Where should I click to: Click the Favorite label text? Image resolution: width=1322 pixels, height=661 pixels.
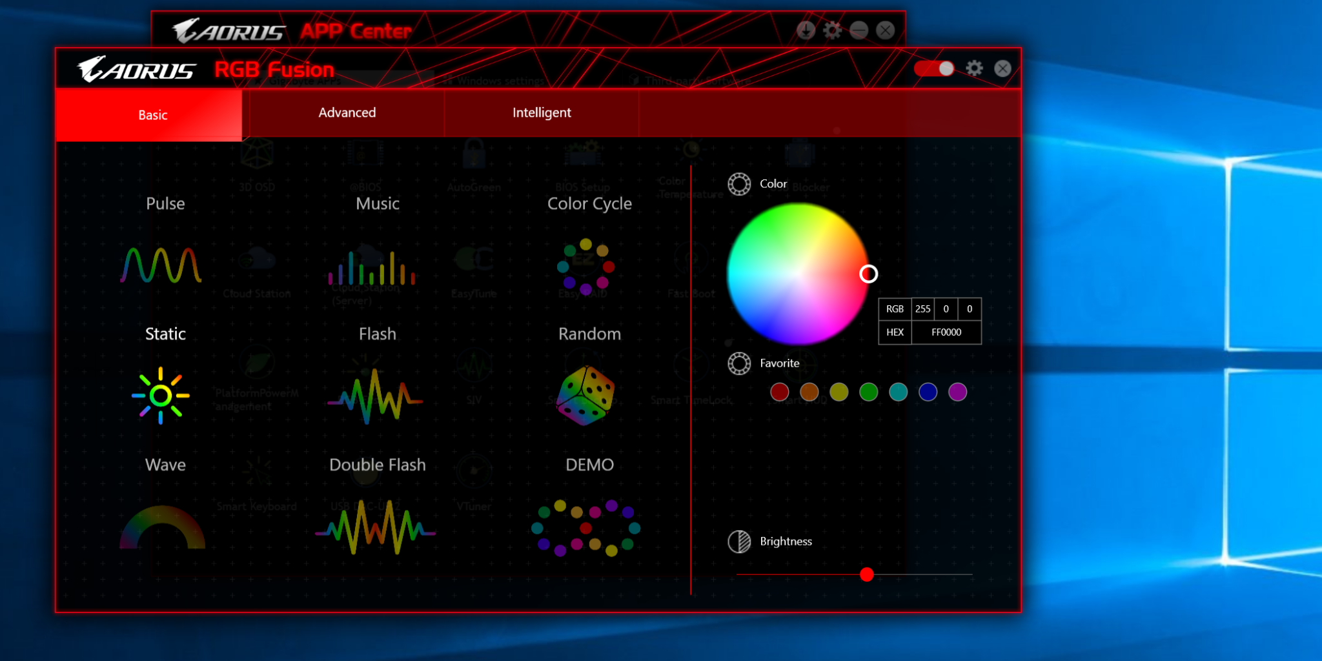pos(779,363)
